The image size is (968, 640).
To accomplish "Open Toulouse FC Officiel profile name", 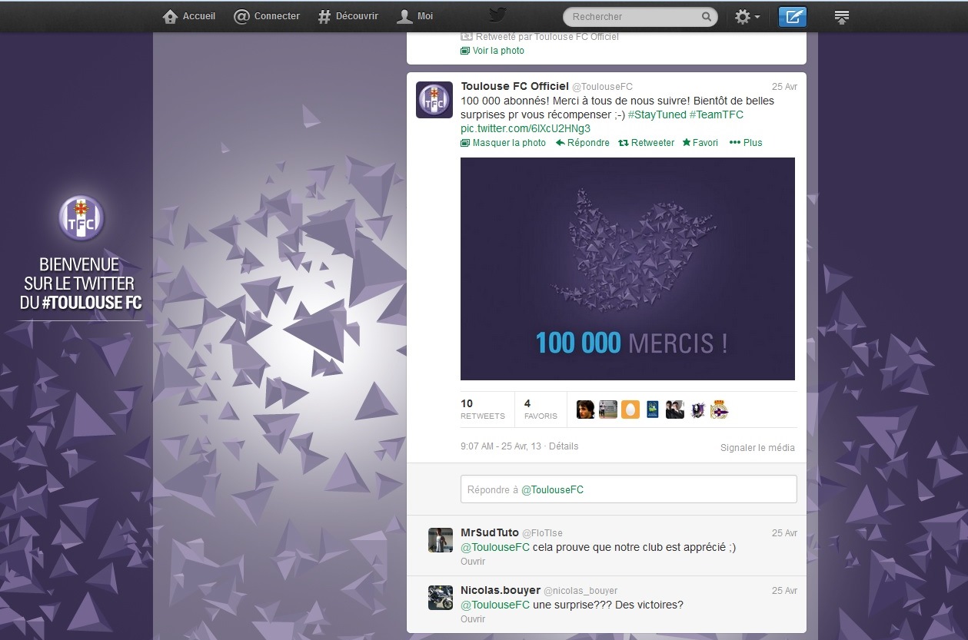I will pyautogui.click(x=514, y=86).
